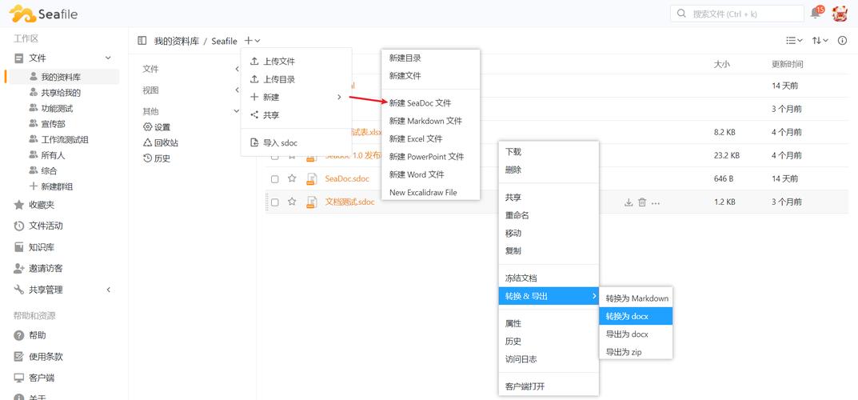Expand the 视图 panel chevron

[237, 90]
